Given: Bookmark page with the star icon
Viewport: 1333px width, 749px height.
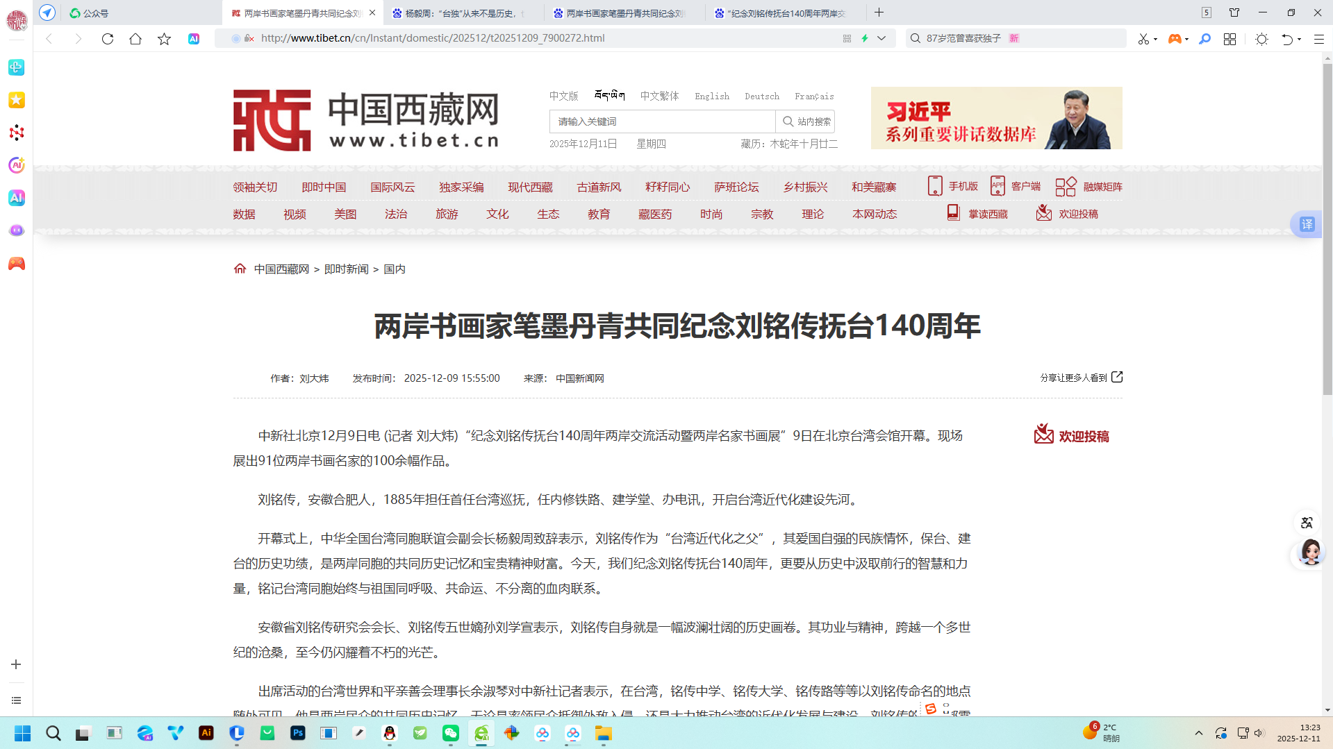Looking at the screenshot, I should click(x=164, y=39).
